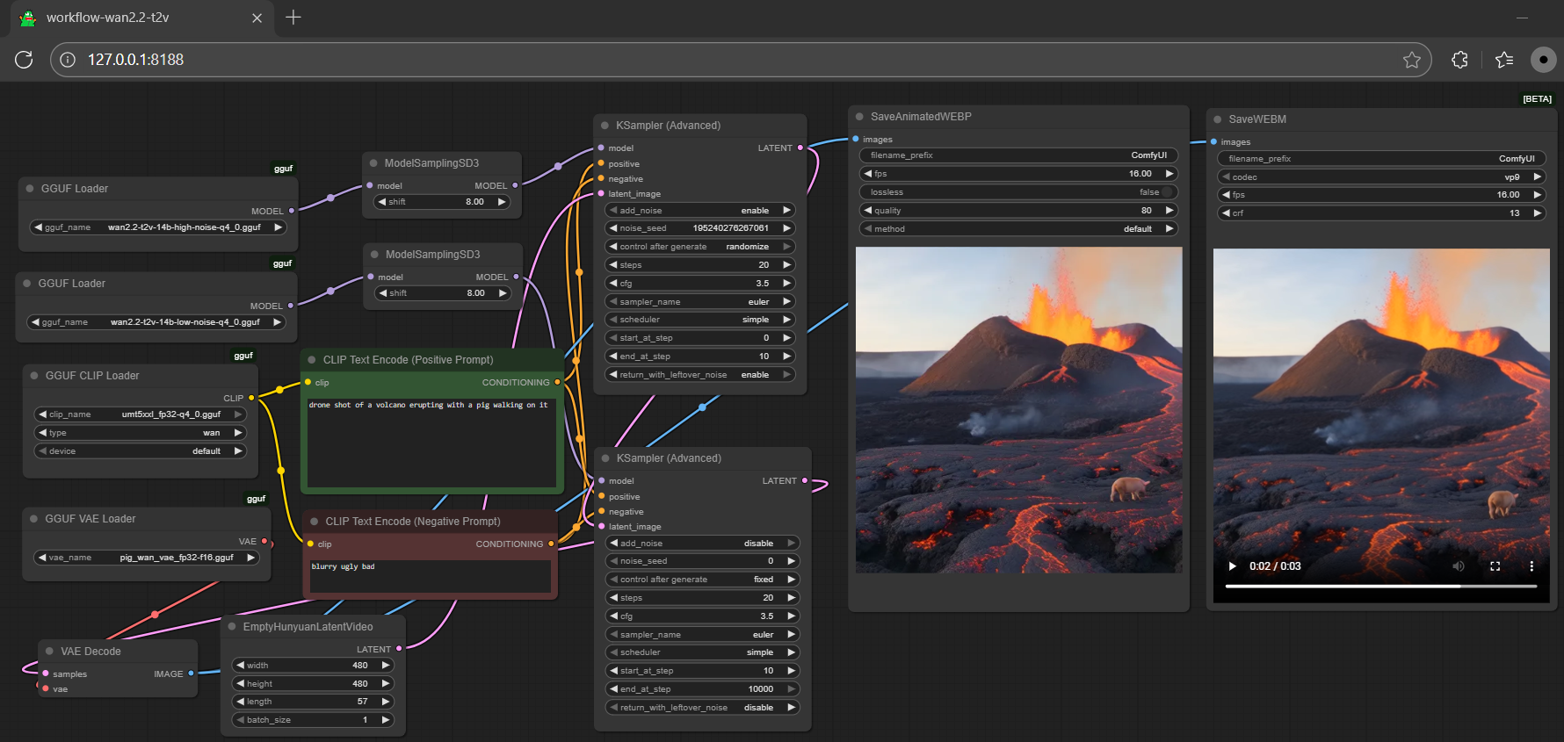Open clip_name dropdown umt5xxl_fp32-q4_0.gguf
This screenshot has width=1564, height=742.
(141, 414)
